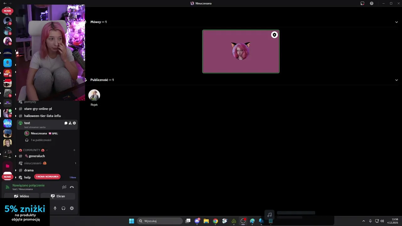This screenshot has width=402, height=226.
Task: Click the NOWE badge below server list
Action: [x=8, y=177]
